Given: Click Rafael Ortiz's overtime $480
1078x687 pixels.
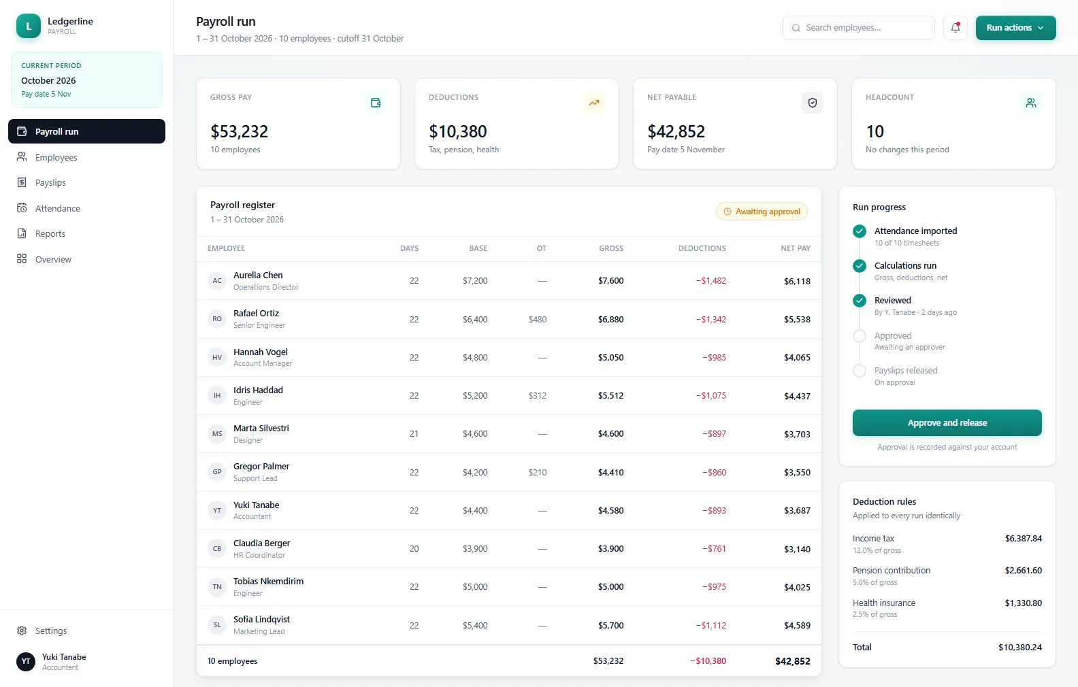Looking at the screenshot, I should (537, 319).
